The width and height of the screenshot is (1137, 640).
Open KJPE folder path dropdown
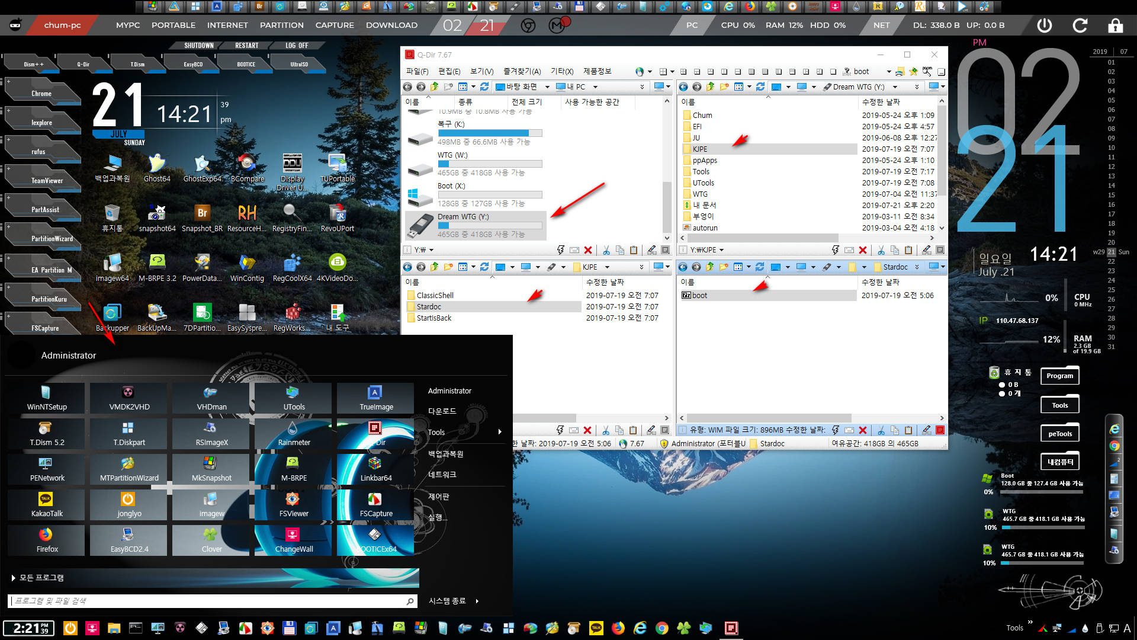607,267
